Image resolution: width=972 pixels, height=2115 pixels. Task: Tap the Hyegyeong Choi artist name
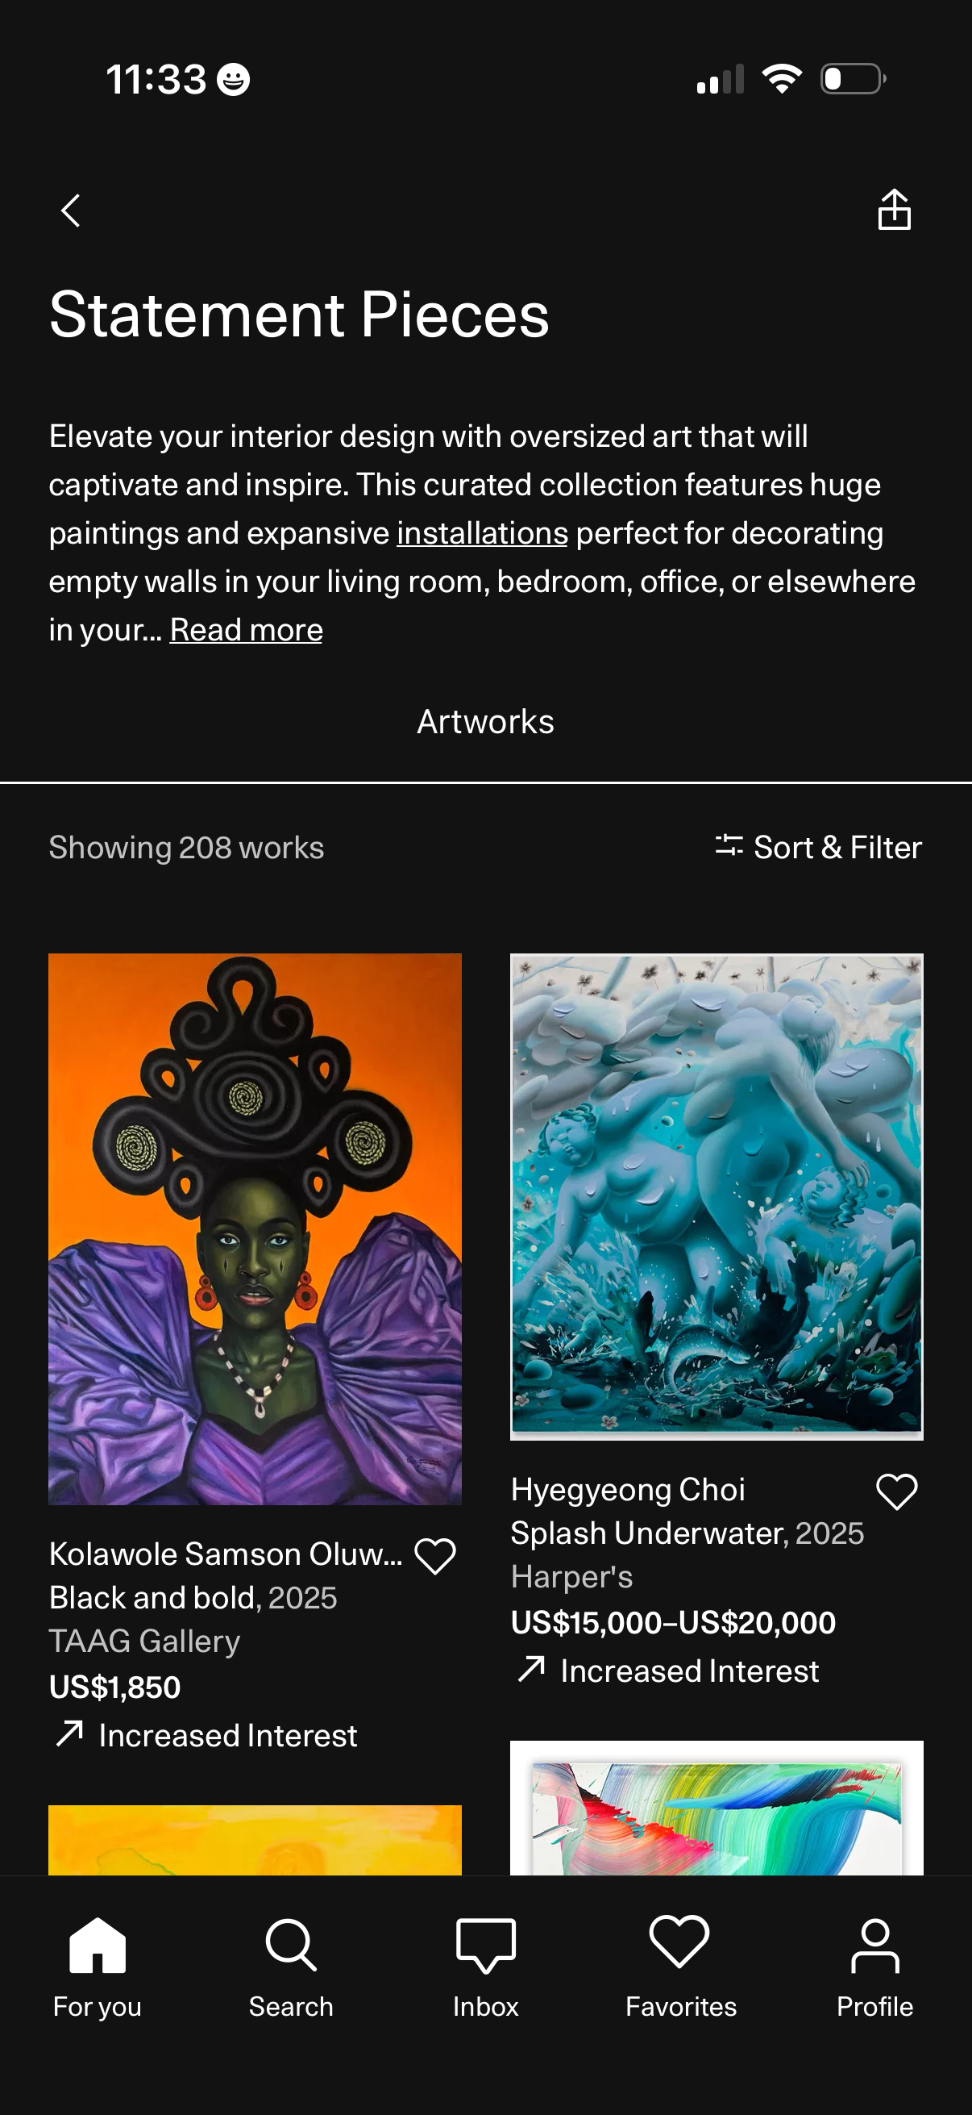click(628, 1489)
